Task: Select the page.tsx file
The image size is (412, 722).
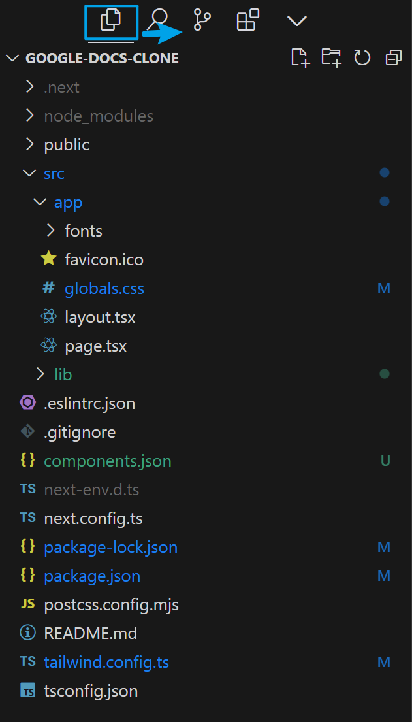Action: coord(95,346)
